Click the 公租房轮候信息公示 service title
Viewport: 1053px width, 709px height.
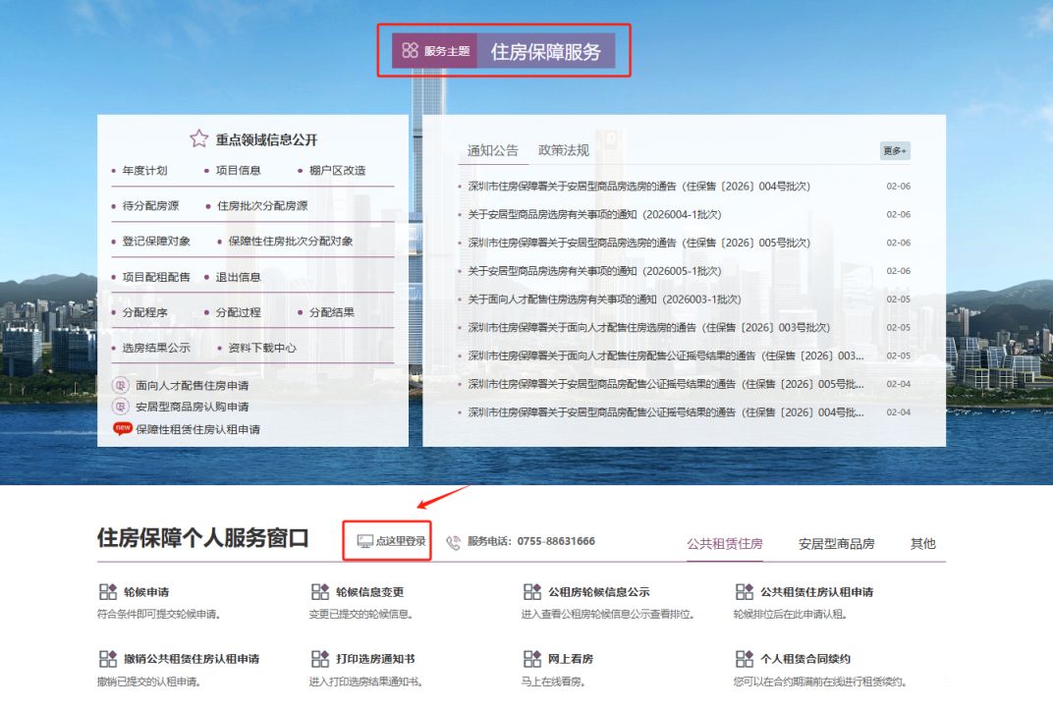599,591
